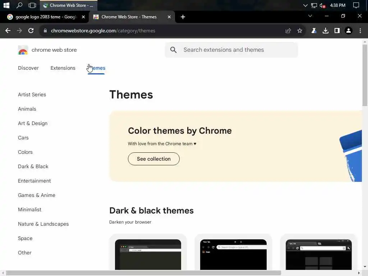Open the tab search dropdown chevron
Screen dimensions: 368x276
pos(310,16)
